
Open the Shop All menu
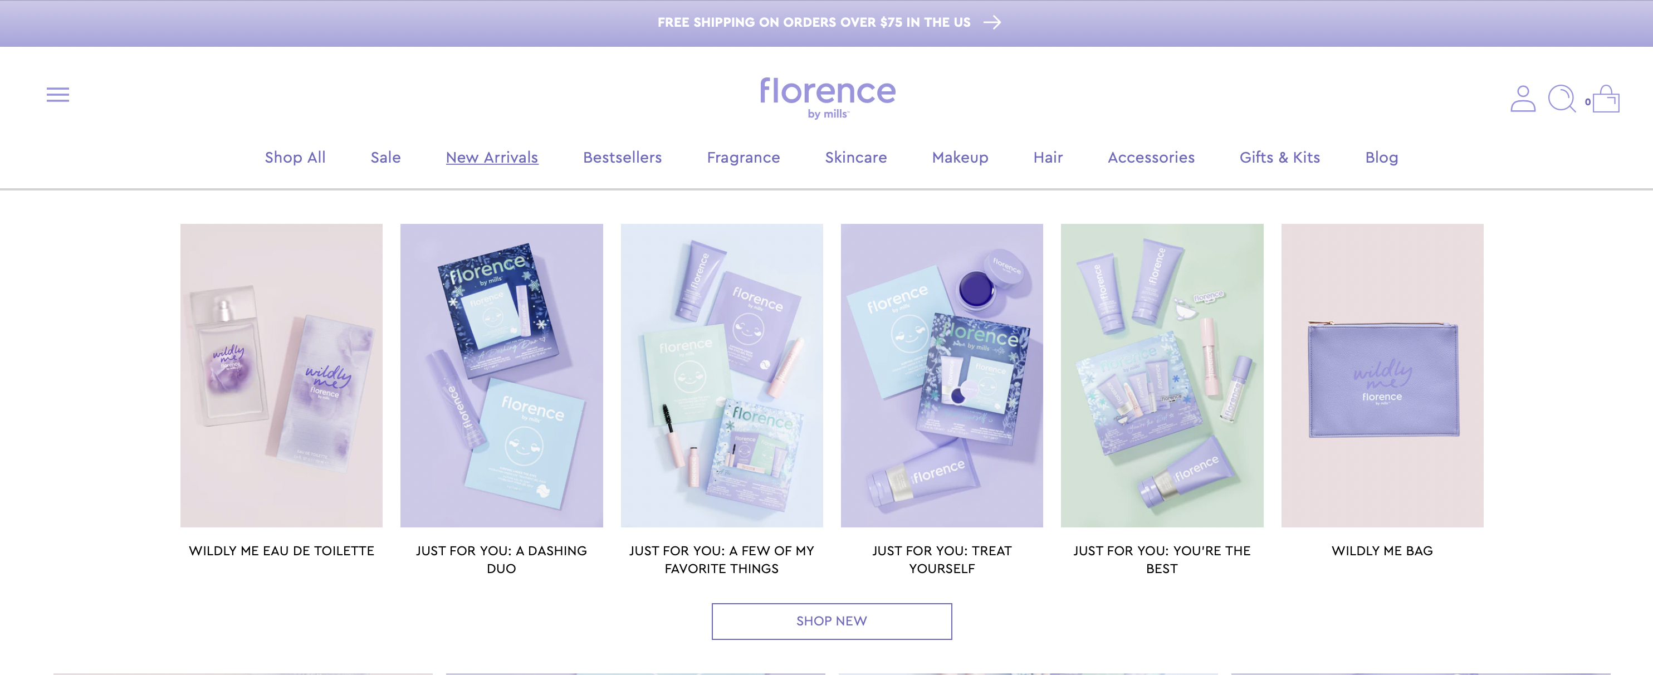coord(295,157)
